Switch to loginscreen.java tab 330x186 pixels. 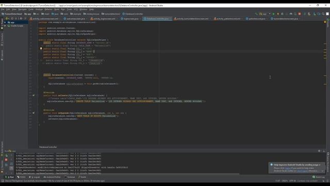tap(130, 19)
